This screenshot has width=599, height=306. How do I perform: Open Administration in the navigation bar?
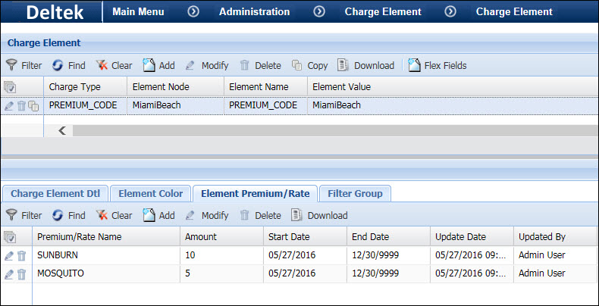(254, 11)
